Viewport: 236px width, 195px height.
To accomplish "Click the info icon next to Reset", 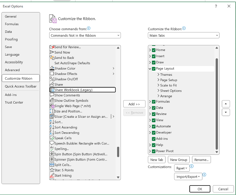I will coord(191,166).
